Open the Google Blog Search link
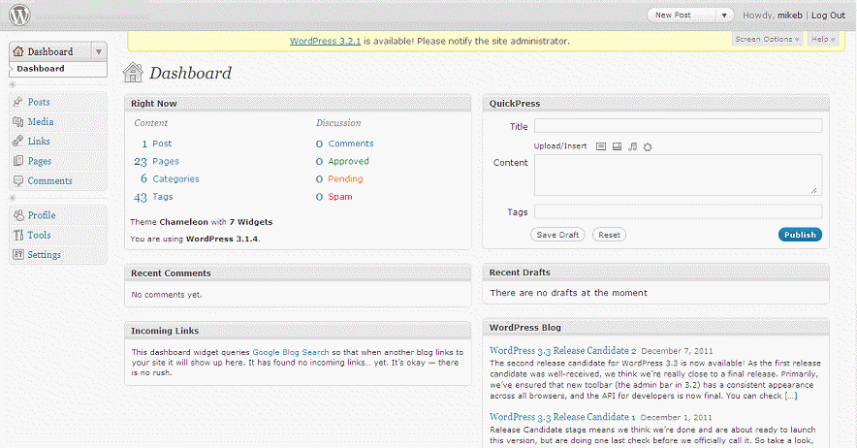The image size is (857, 448). pyautogui.click(x=291, y=352)
